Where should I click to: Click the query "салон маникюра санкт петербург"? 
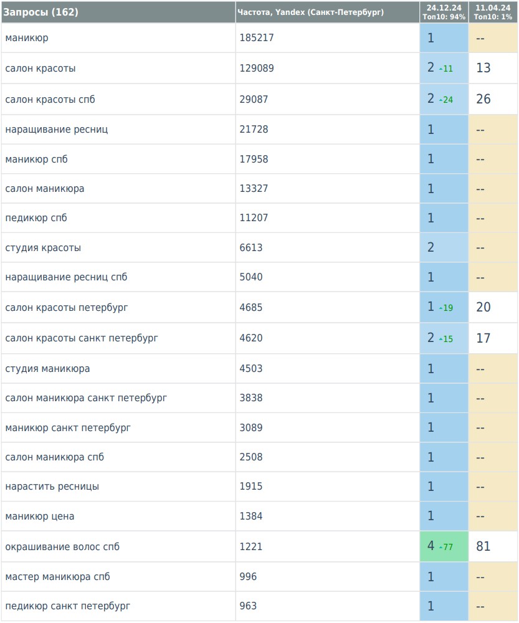point(86,398)
